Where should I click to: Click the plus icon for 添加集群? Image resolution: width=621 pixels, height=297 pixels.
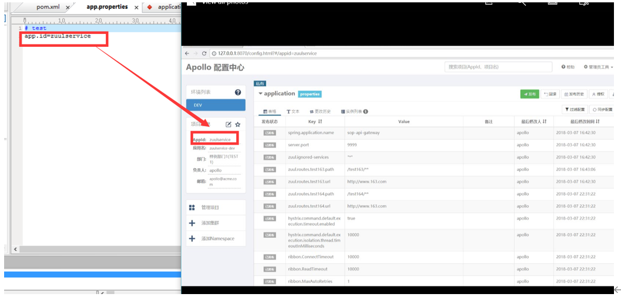(x=192, y=223)
